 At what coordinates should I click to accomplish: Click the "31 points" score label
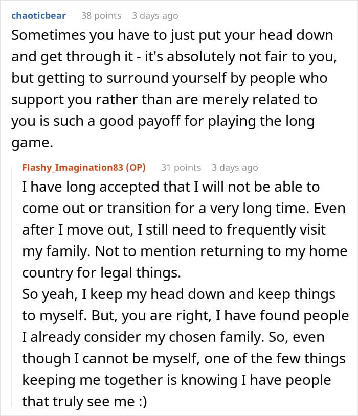(181, 168)
